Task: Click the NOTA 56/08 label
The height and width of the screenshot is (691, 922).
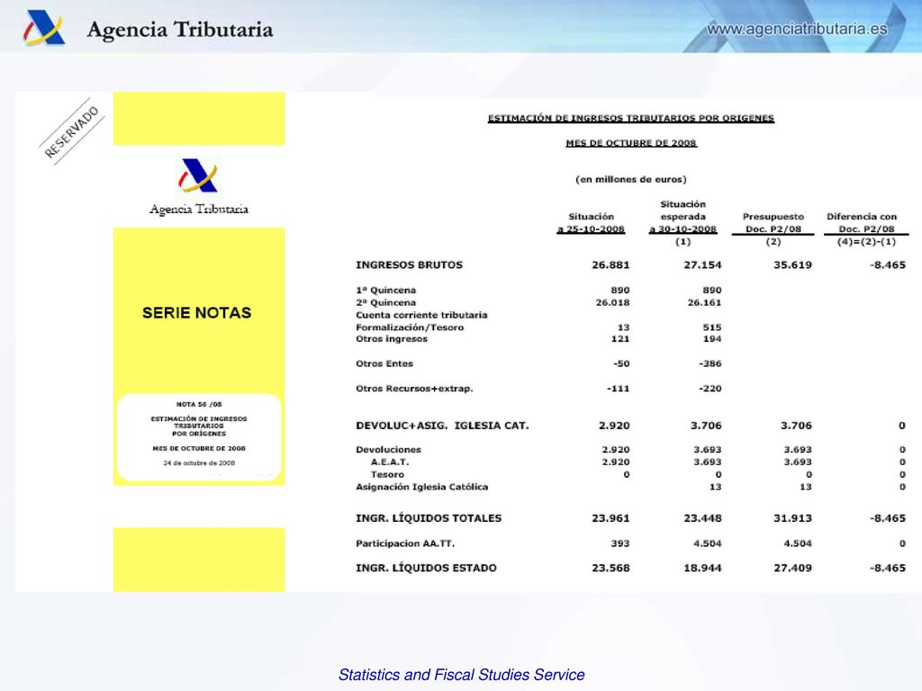Action: (x=199, y=404)
